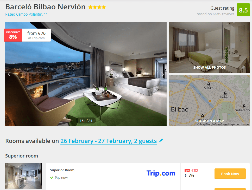Select Matiko station icon on map

209,84
